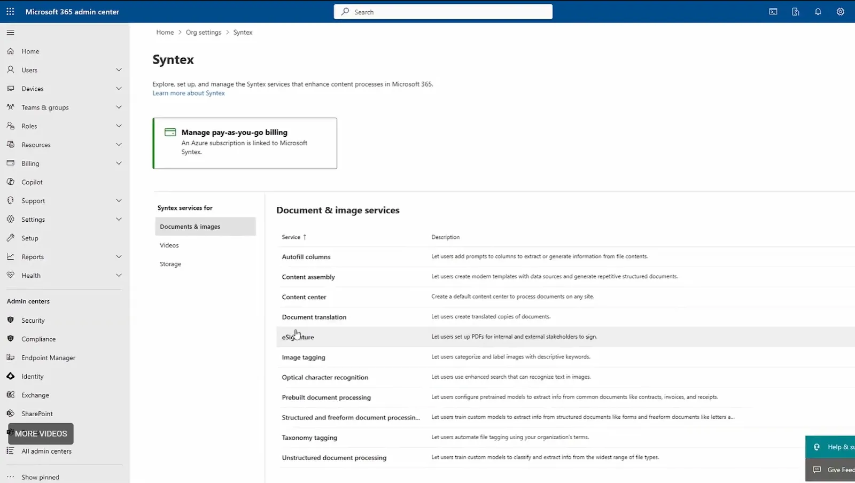Switch to Storage services tab

click(x=205, y=264)
